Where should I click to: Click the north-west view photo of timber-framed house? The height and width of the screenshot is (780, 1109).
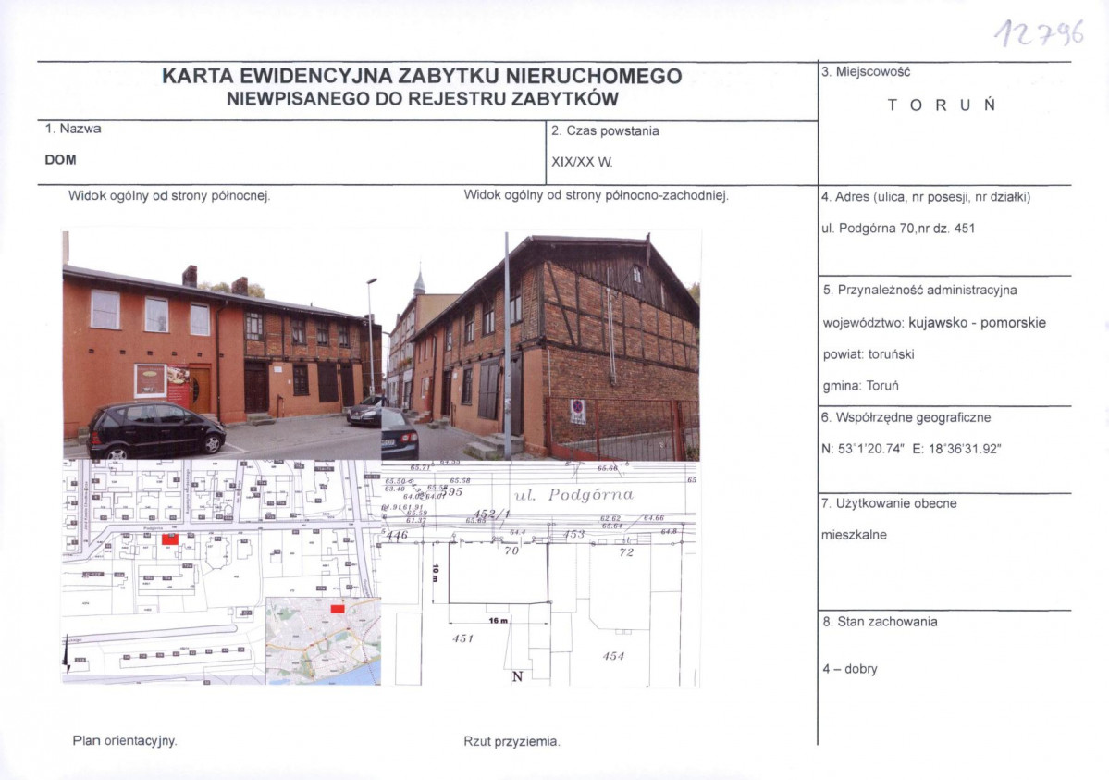pyautogui.click(x=541, y=345)
